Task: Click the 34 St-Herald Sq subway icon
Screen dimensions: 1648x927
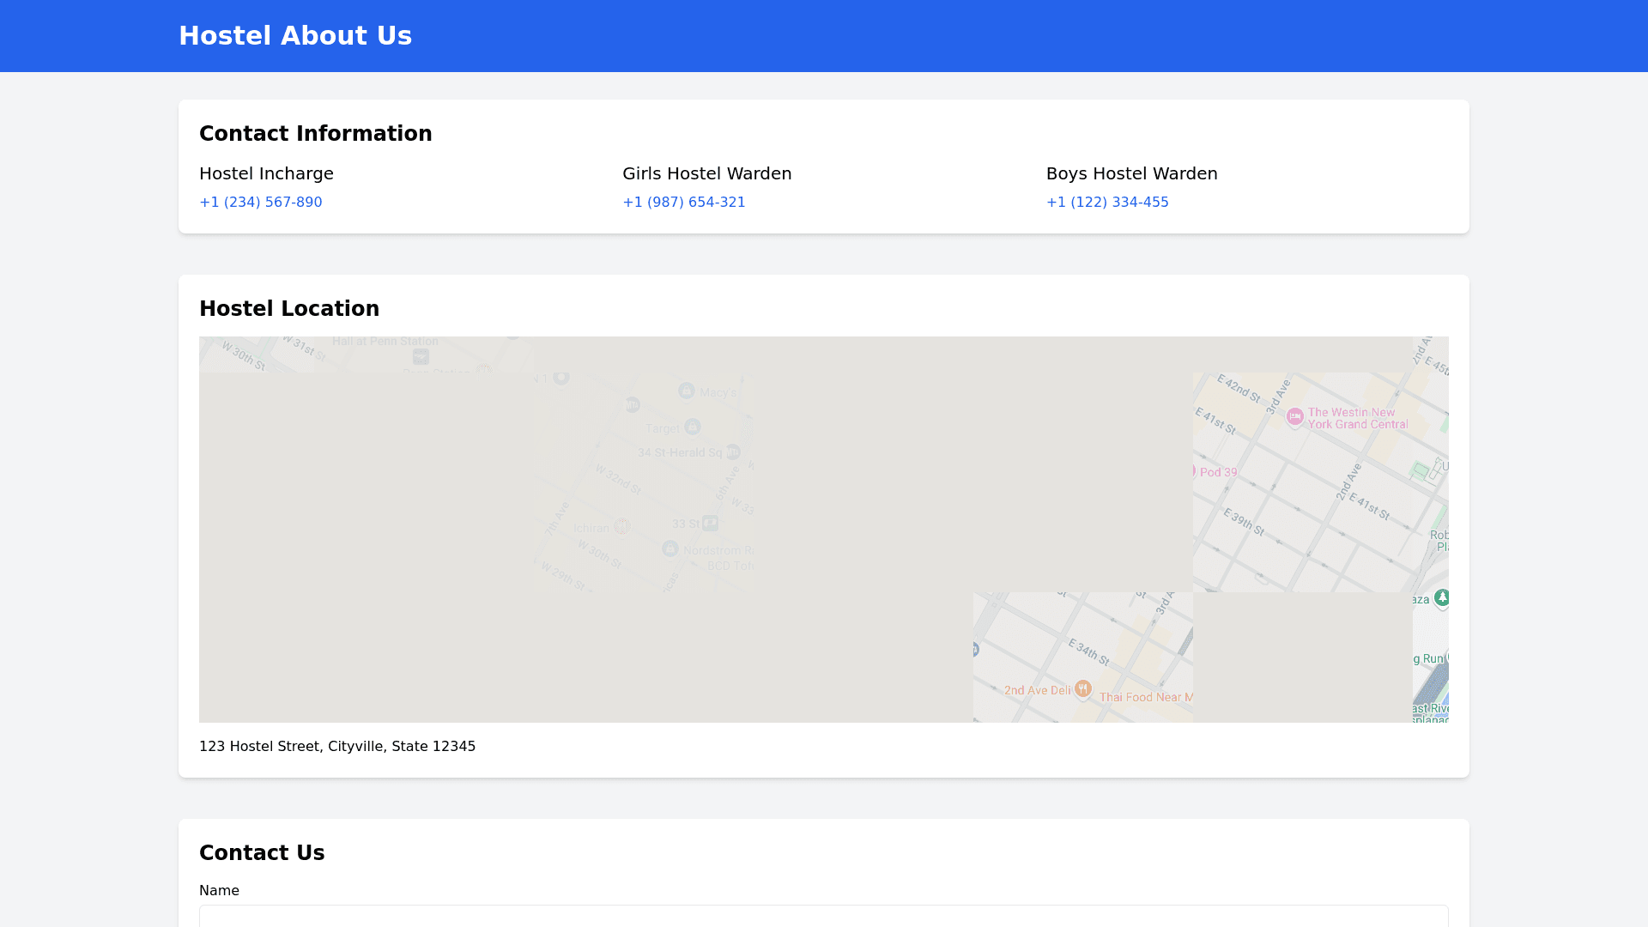Action: (733, 451)
